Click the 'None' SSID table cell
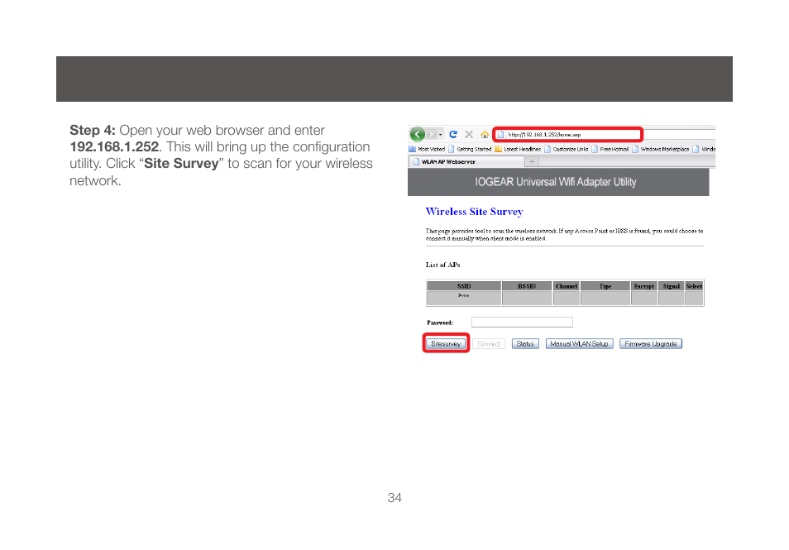789x550 pixels. [464, 298]
